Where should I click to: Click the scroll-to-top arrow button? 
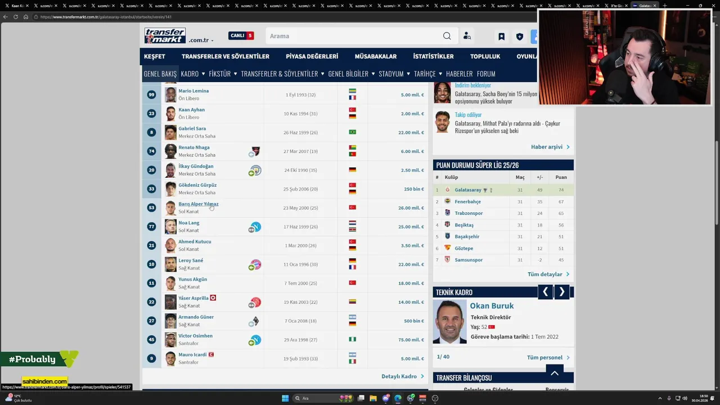click(555, 372)
